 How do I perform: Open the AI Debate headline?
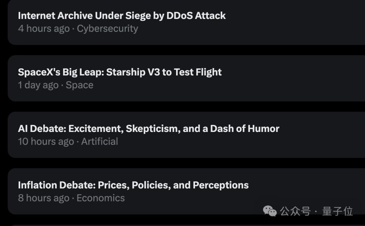148,129
